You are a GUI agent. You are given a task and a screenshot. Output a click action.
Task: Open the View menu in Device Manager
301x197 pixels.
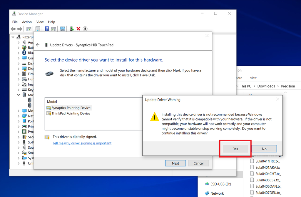click(x=40, y=22)
